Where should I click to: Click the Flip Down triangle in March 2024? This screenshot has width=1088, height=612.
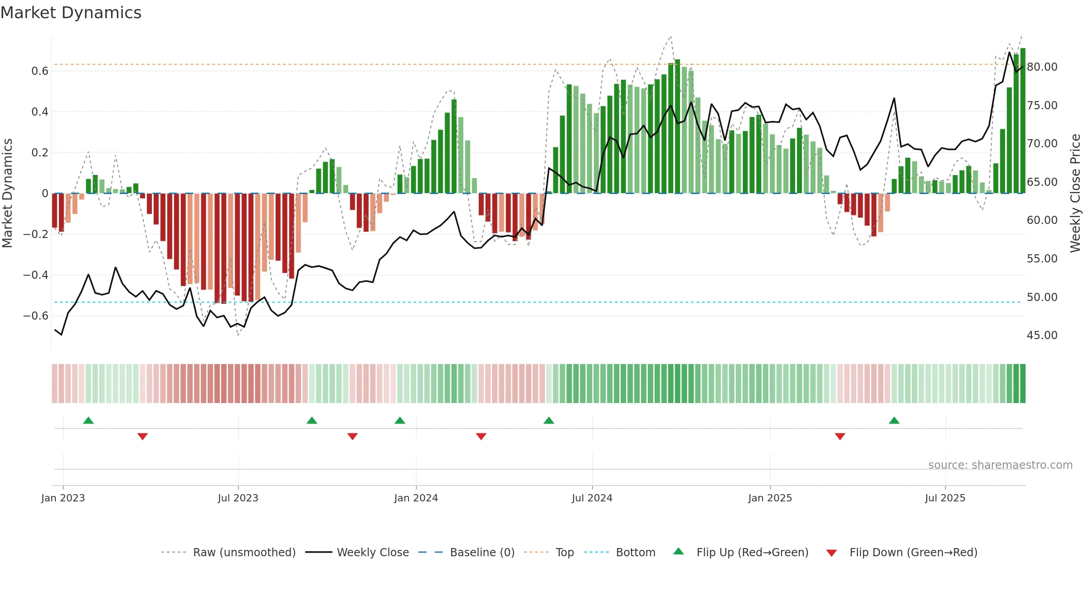pos(481,437)
